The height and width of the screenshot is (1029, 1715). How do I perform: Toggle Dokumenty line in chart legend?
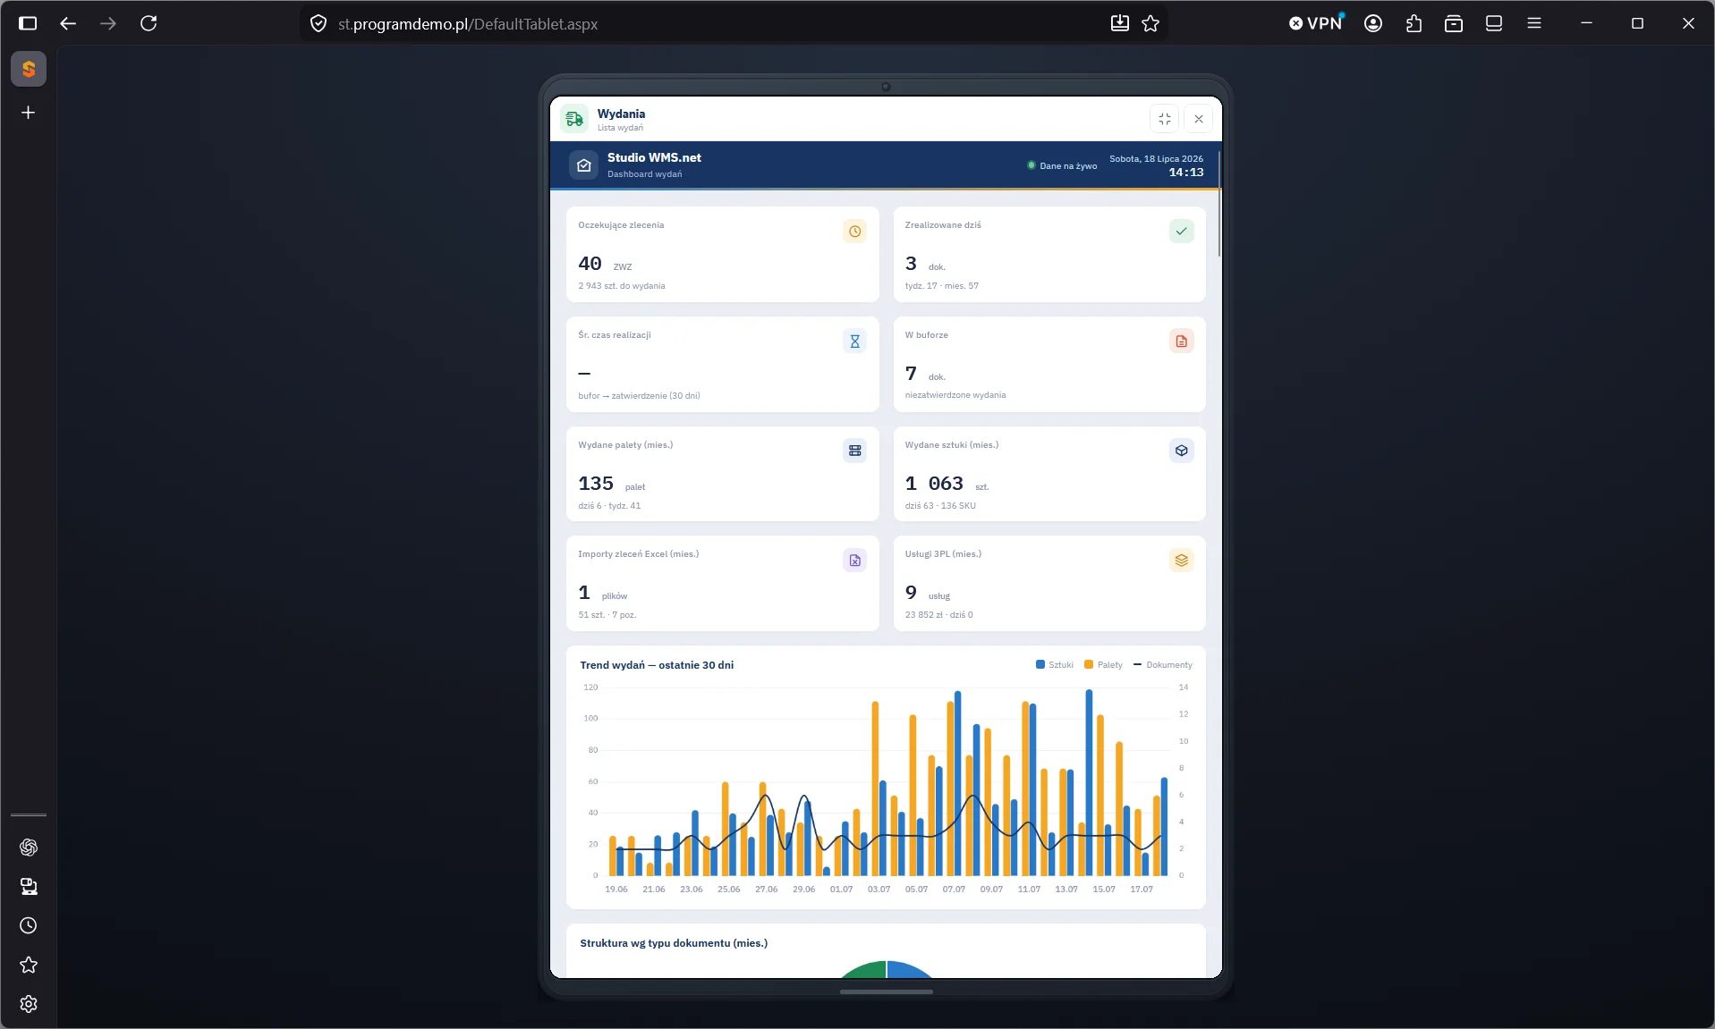1163,665
